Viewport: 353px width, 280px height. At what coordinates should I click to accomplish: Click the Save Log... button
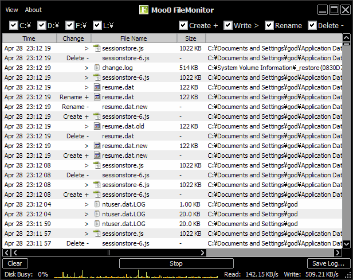tap(329, 263)
